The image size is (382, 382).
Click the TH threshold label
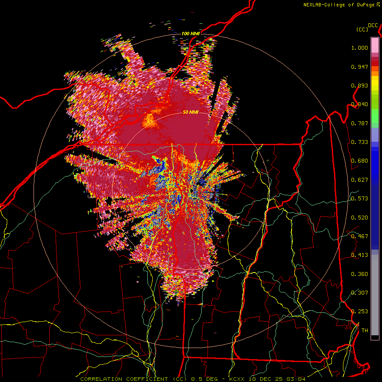click(x=365, y=331)
